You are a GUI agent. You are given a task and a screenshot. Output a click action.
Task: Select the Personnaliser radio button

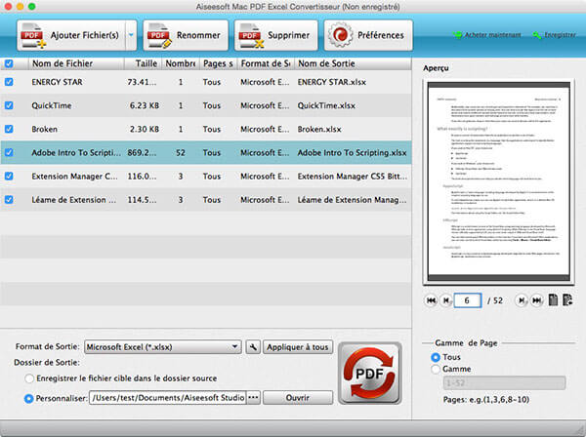click(x=28, y=399)
